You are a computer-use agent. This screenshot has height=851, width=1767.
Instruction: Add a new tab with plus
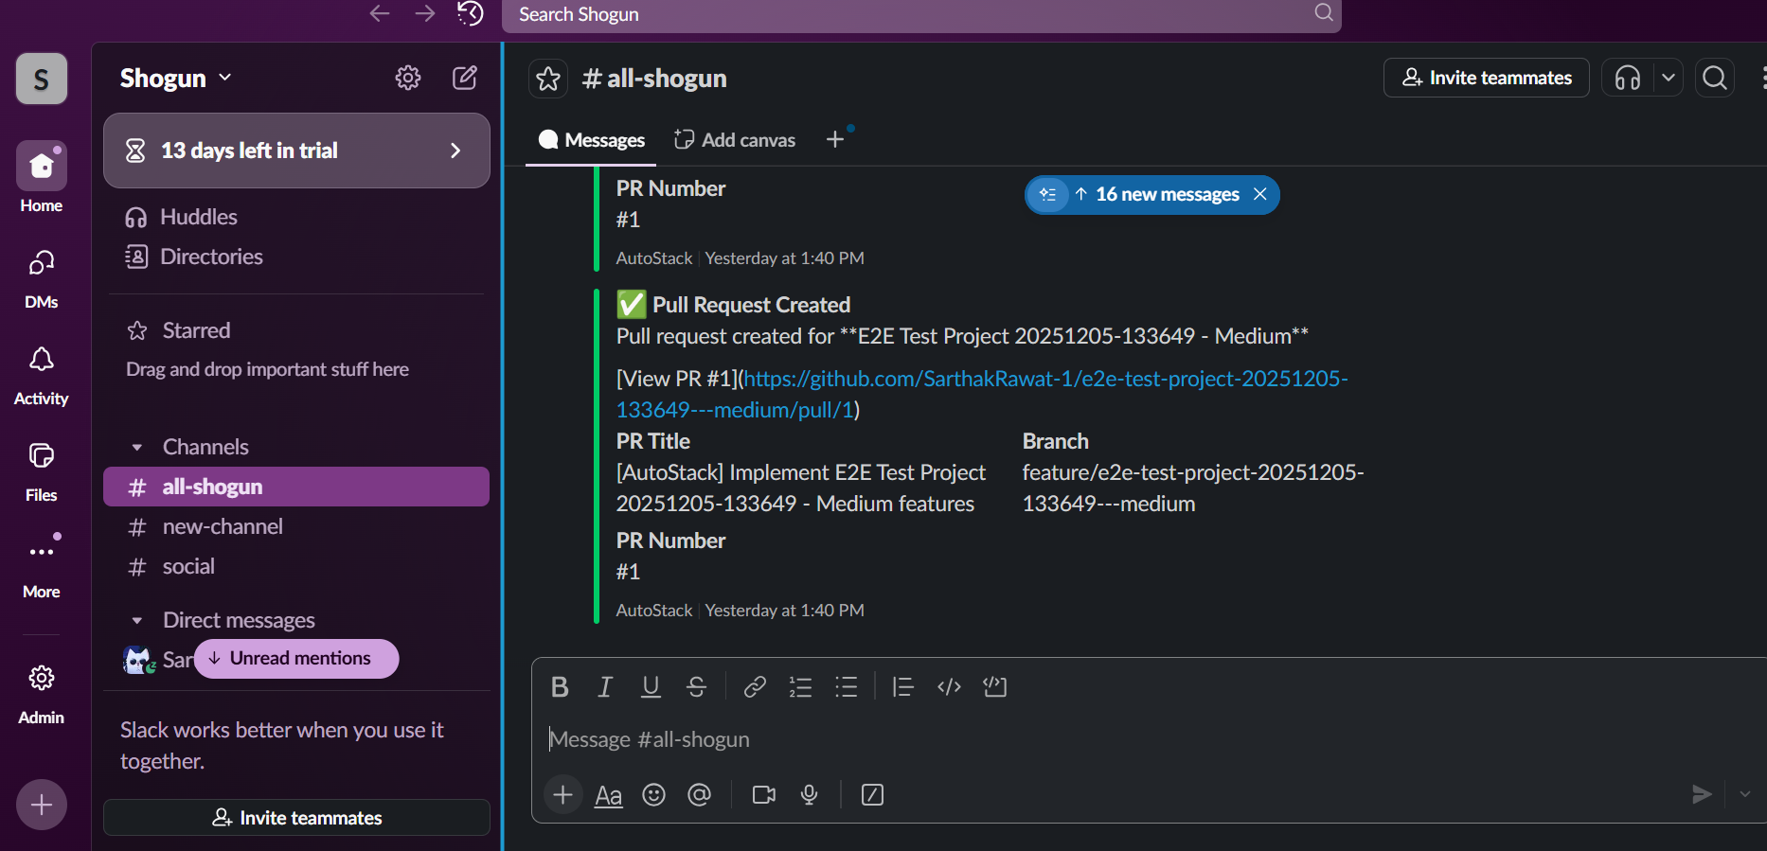coord(835,140)
